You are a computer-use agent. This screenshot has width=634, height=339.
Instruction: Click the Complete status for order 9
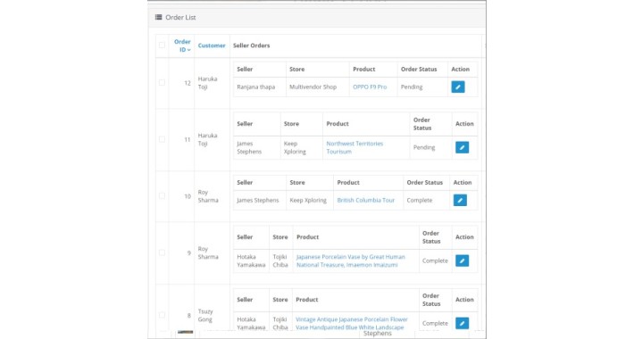435,260
